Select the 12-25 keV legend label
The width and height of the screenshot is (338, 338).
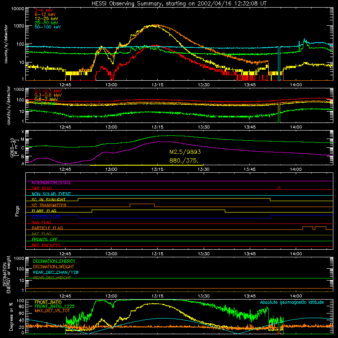(x=46, y=19)
